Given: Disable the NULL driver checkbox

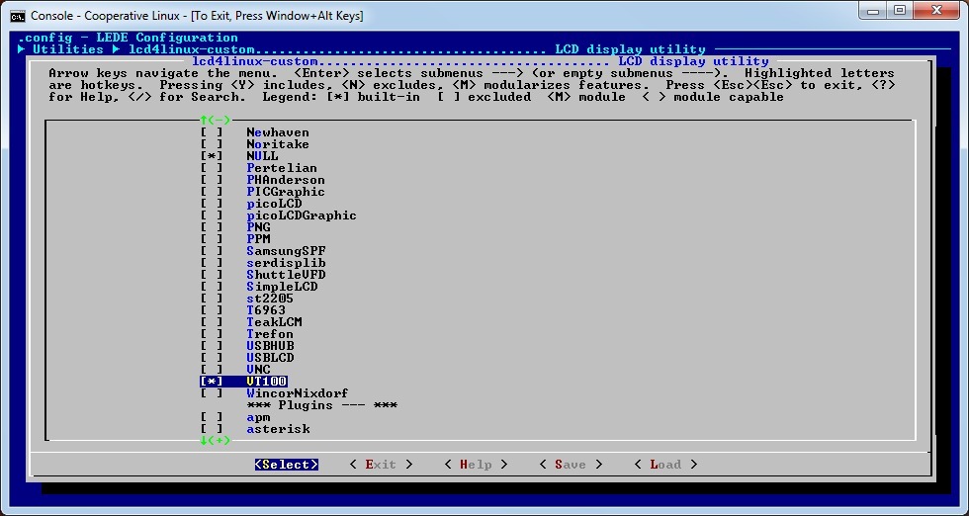Looking at the screenshot, I should click(x=212, y=156).
